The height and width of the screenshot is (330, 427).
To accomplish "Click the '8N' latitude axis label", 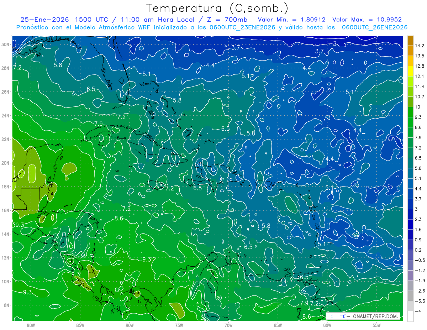I will (x=7, y=305).
